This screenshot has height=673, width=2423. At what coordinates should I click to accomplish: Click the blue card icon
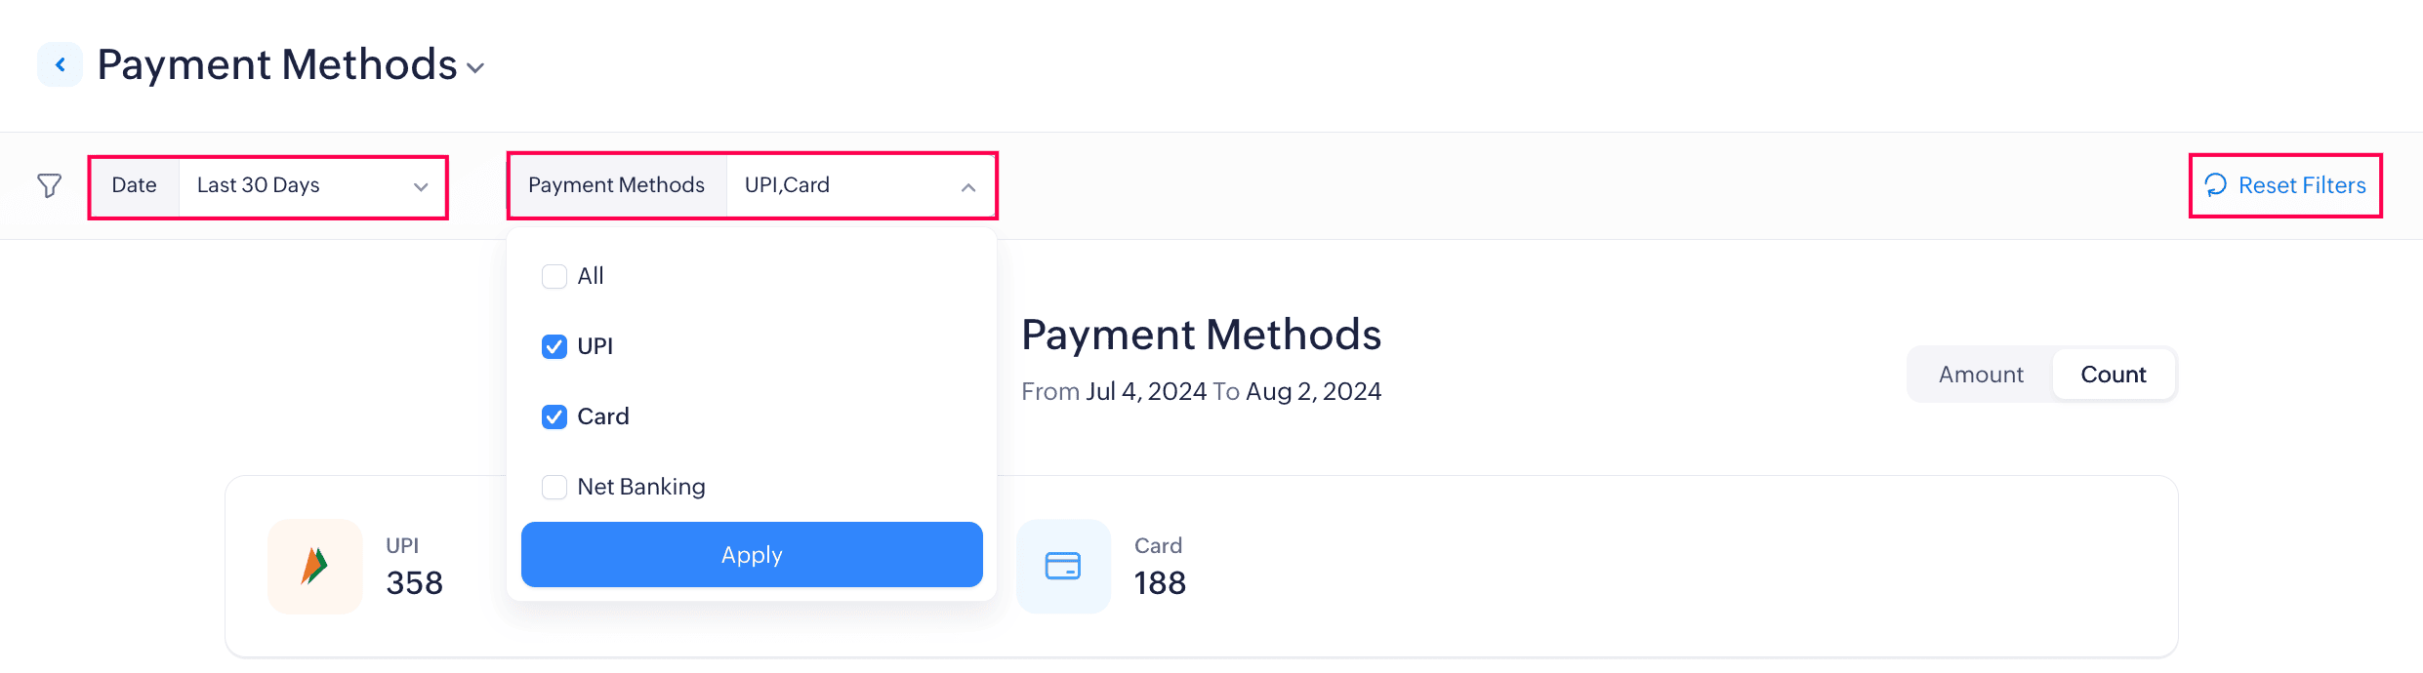coord(1062,566)
